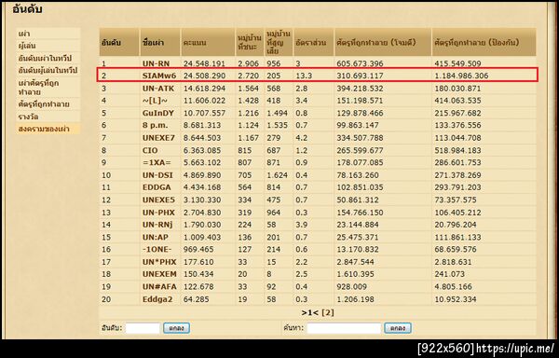Screen dimensions: 559x358
Task: Open tribe UNEXEM profile link
Action: tap(159, 274)
